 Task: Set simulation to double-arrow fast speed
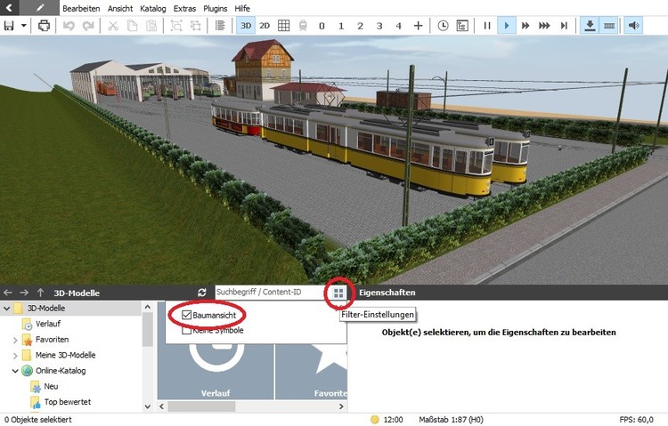click(525, 26)
